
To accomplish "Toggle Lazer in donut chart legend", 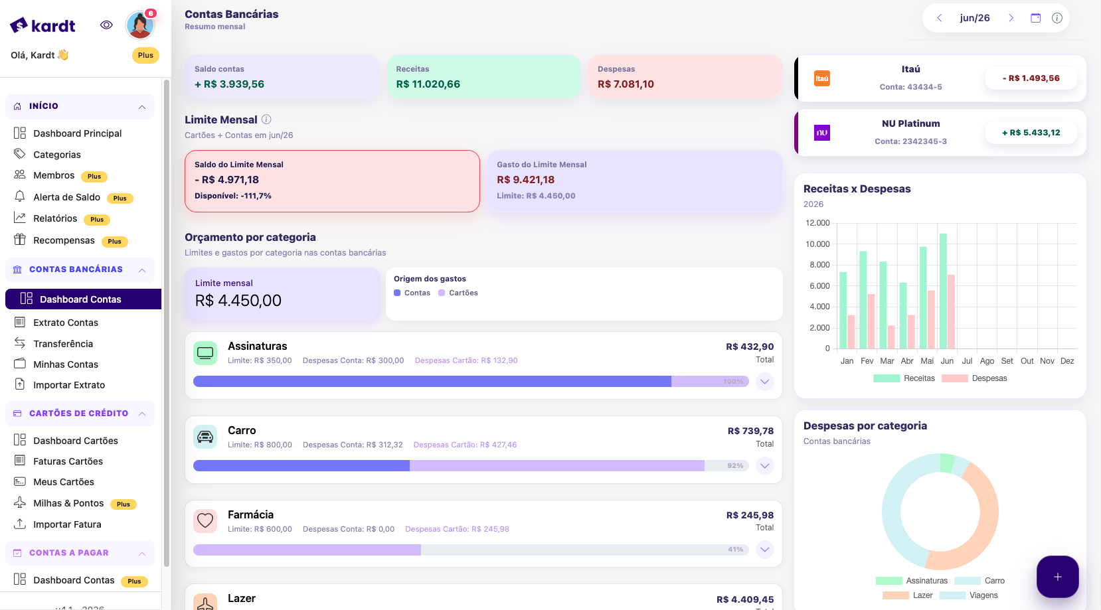I will coord(908,595).
